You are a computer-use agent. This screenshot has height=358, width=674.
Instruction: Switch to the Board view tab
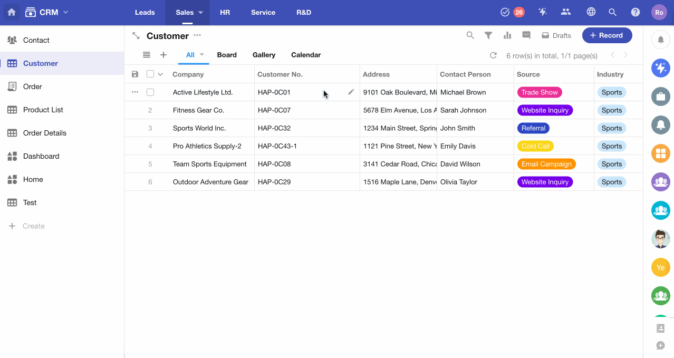tap(227, 55)
